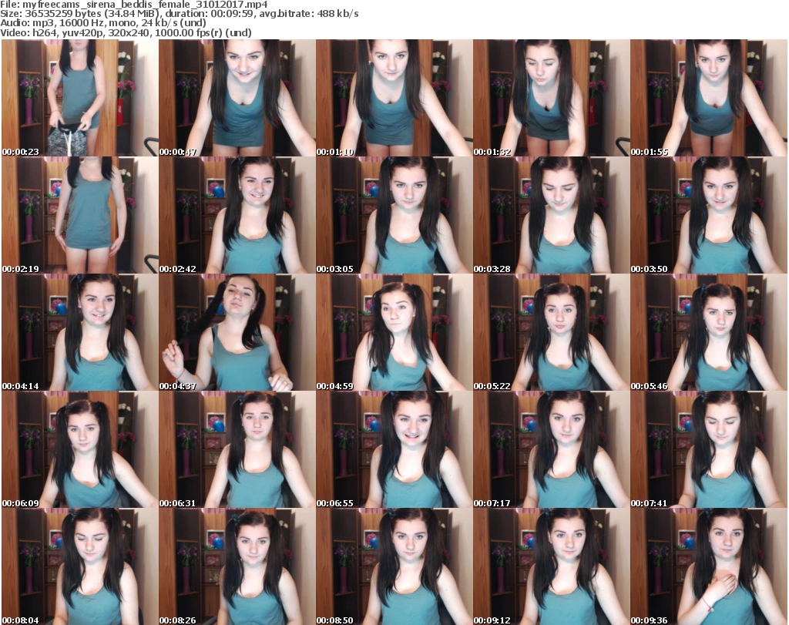Open the frame labeled 00:07:41
This screenshot has height=625, width=789.
pyautogui.click(x=709, y=449)
